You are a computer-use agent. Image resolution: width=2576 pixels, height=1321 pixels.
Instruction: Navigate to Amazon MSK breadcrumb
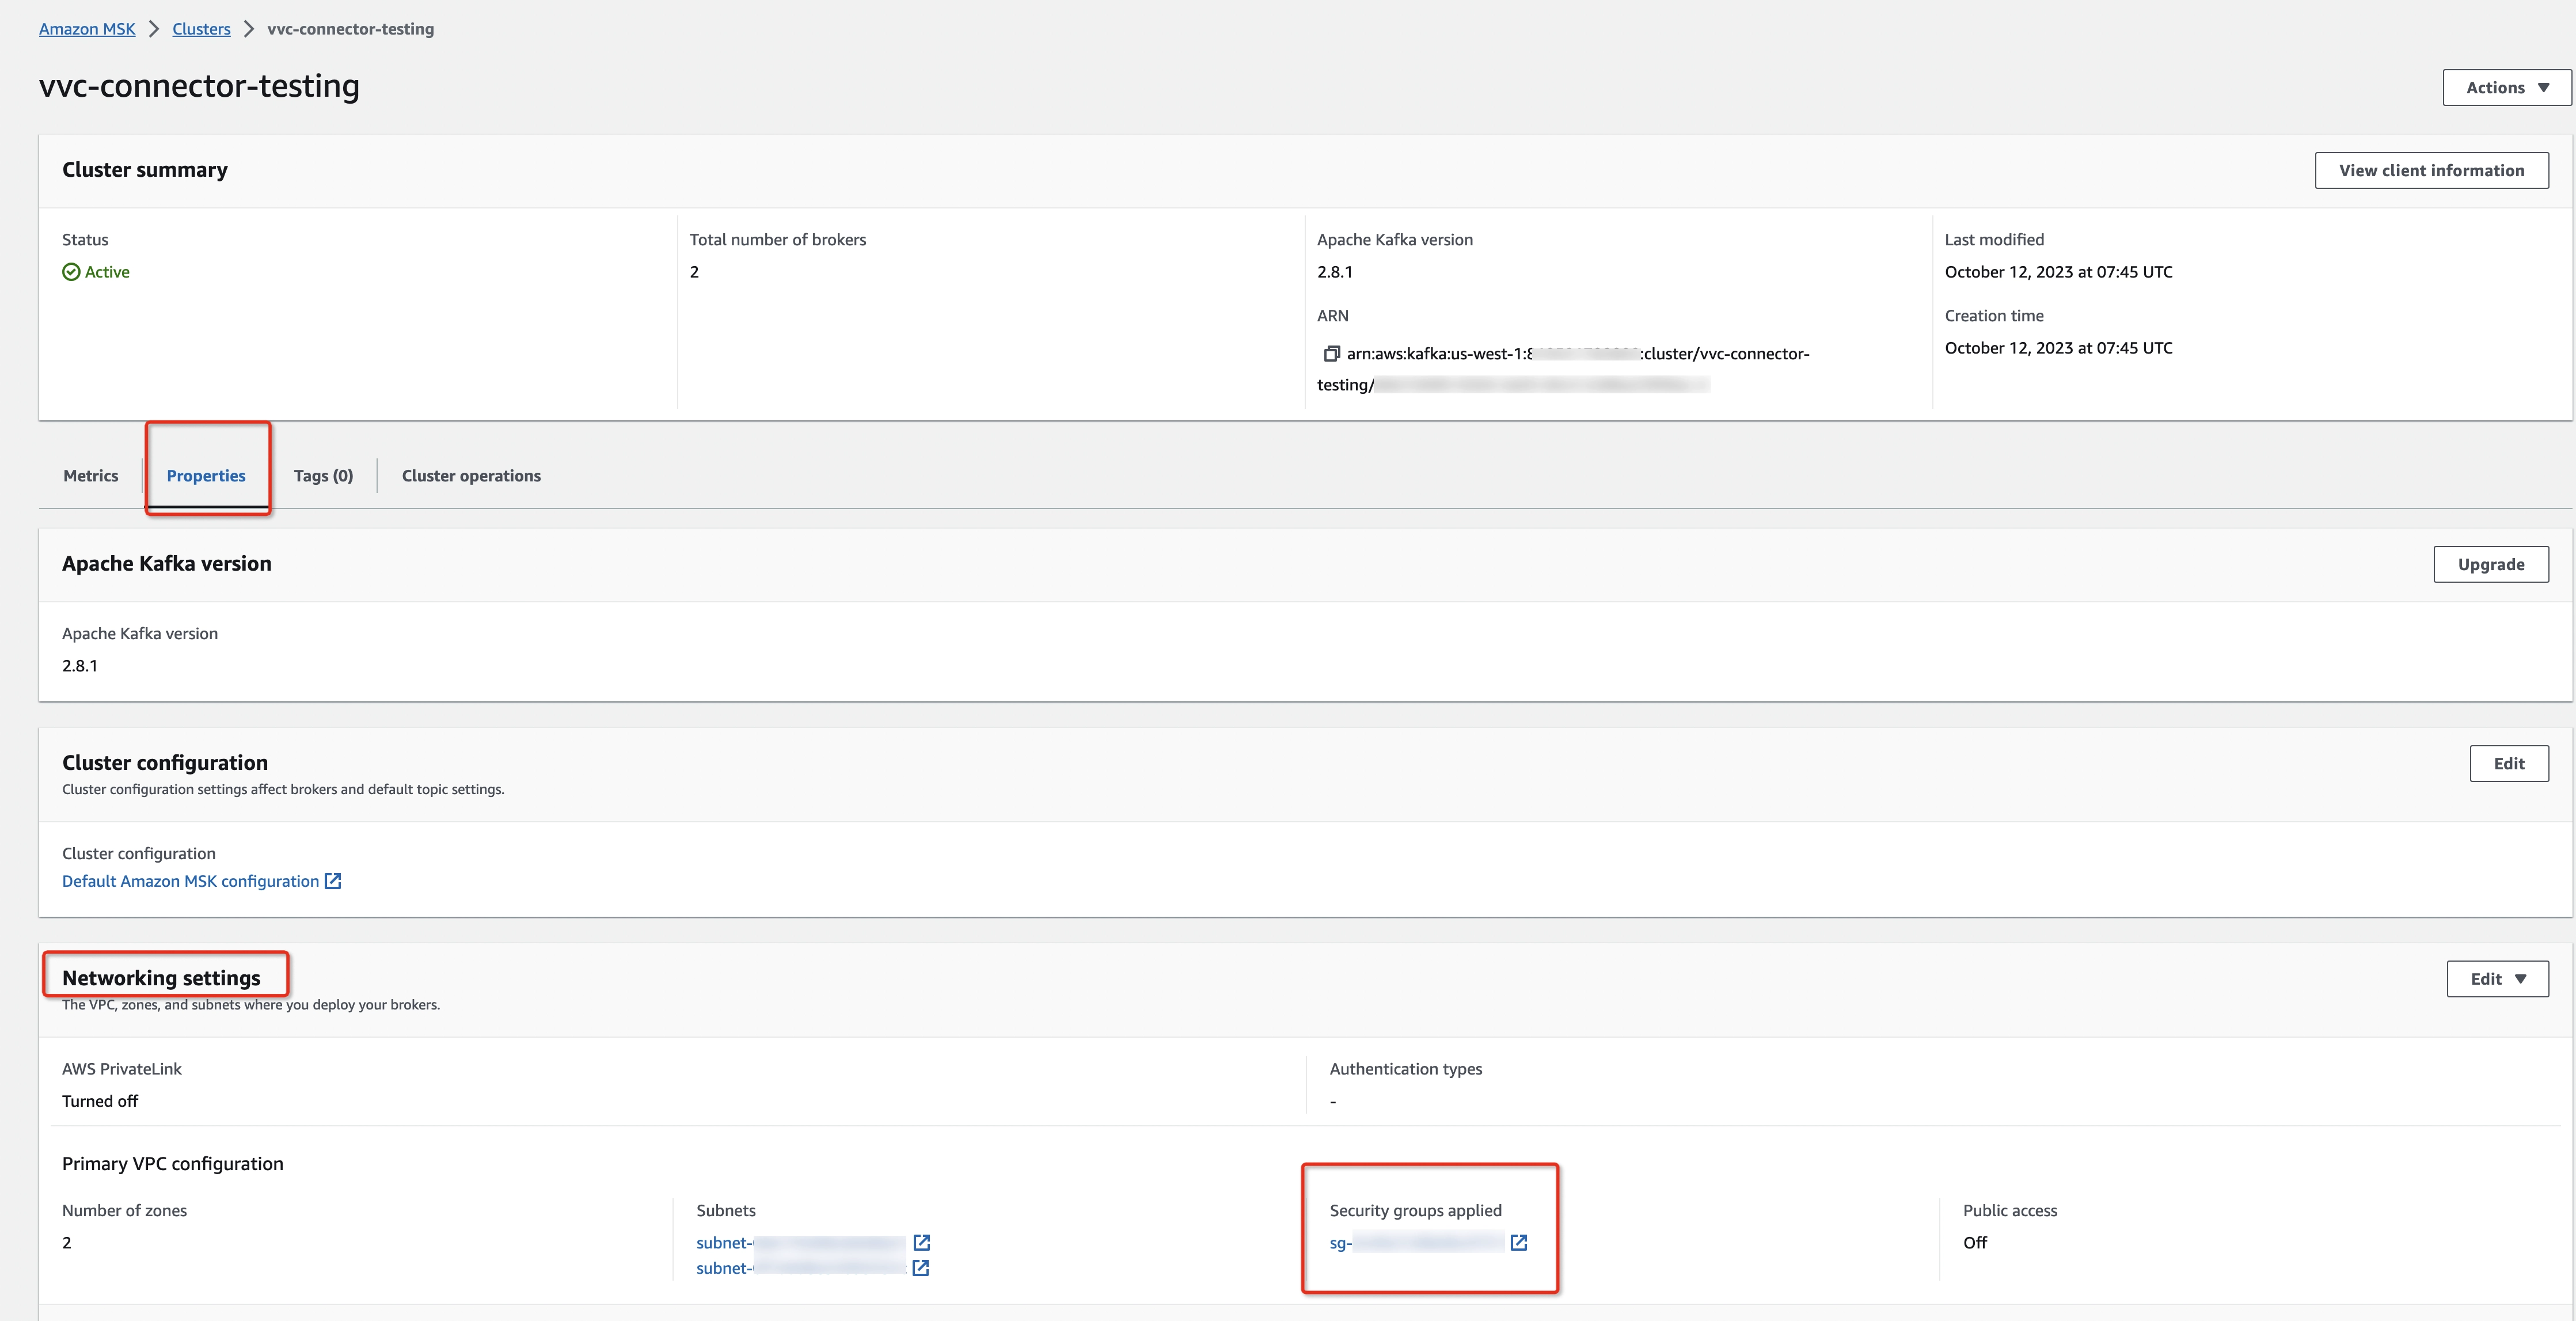(x=87, y=29)
